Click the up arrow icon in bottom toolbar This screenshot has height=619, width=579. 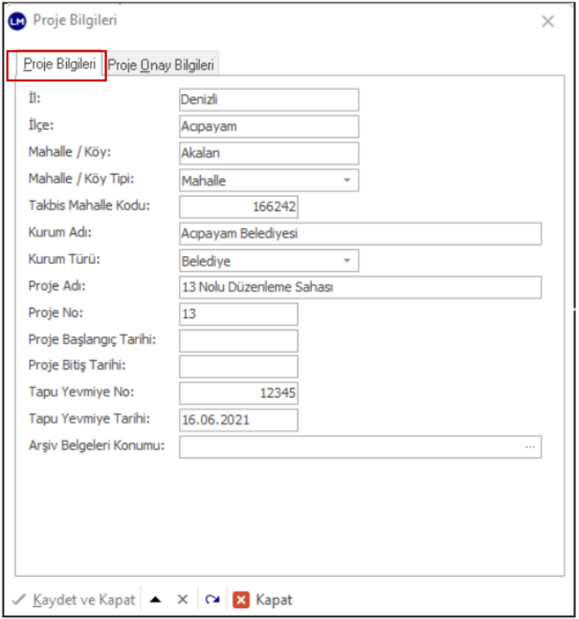155,599
